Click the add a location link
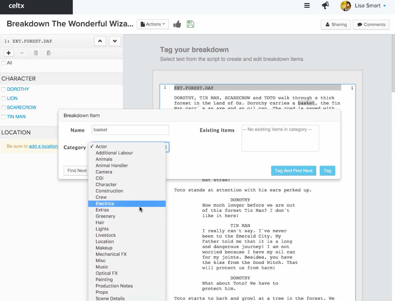Screen dimensions: 395x301 point(43,146)
